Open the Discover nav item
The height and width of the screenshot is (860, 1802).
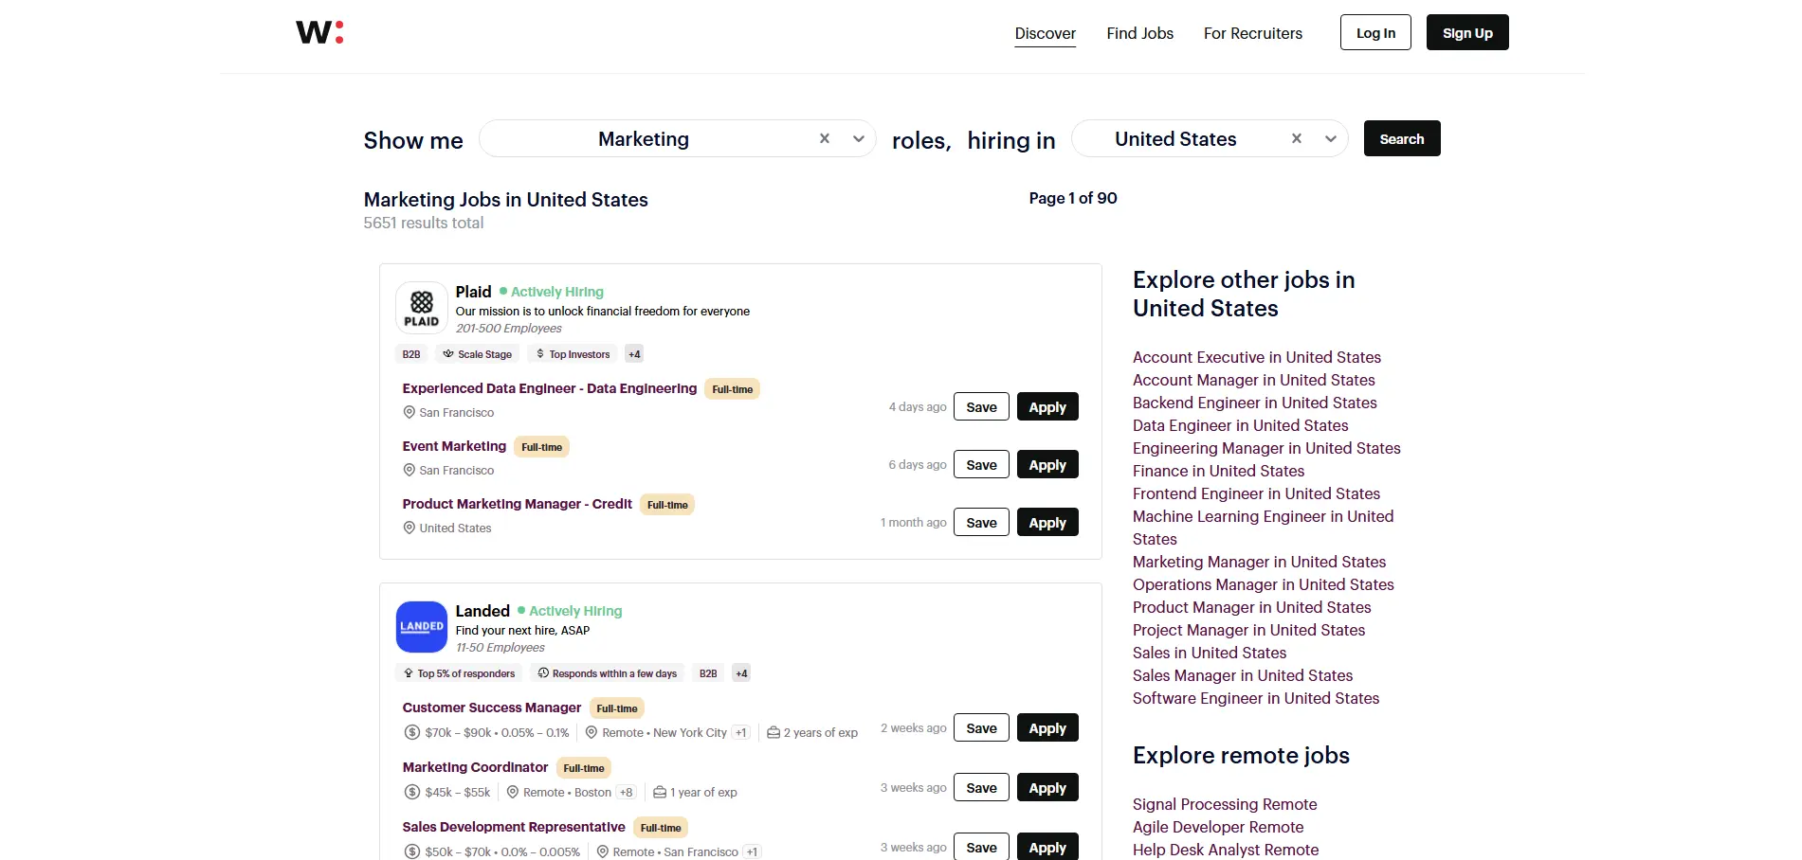(1046, 33)
